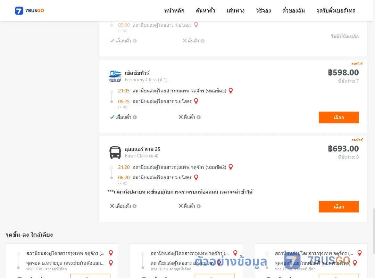Open map pin for Yasothon arrival at 06:20
Screen dimensions: 375x278
196,178
